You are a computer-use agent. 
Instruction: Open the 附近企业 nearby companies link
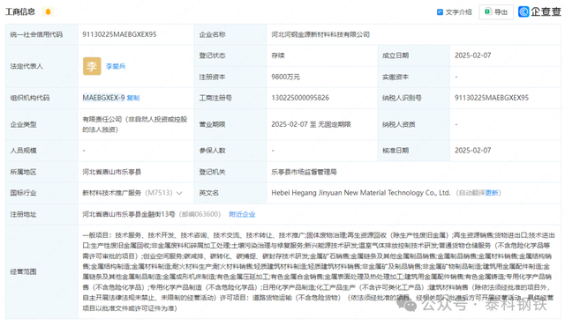(242, 214)
